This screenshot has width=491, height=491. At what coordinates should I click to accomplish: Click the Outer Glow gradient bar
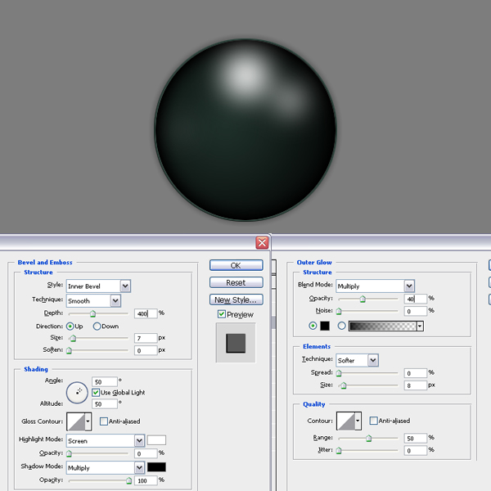click(383, 326)
